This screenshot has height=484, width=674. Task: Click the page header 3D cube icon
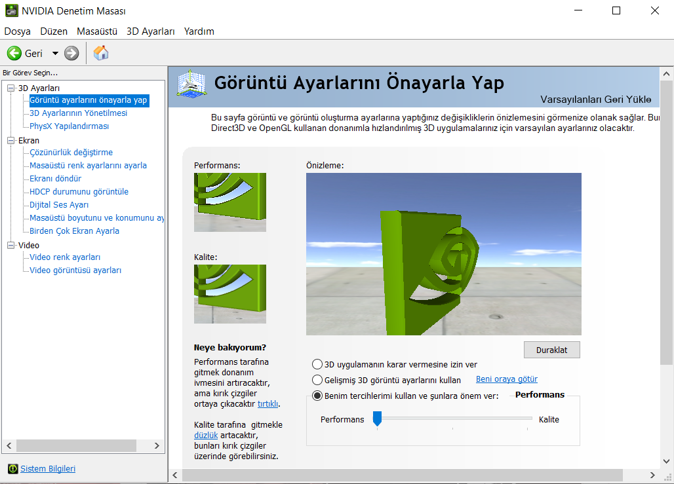pos(193,85)
